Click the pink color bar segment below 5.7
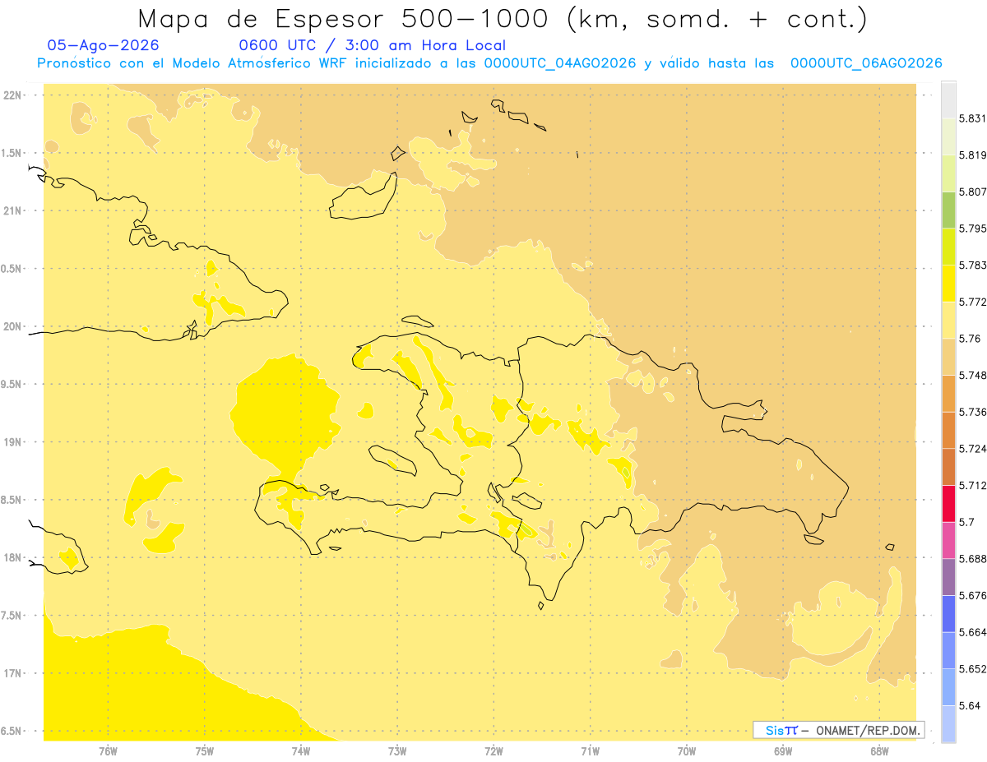Image resolution: width=987 pixels, height=762 pixels. (948, 540)
